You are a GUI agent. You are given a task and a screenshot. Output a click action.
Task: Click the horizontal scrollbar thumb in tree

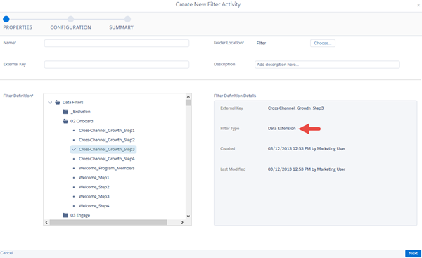point(108,222)
